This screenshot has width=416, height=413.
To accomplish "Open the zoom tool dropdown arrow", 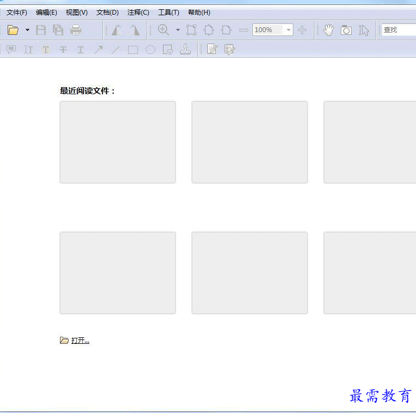I will coord(178,30).
